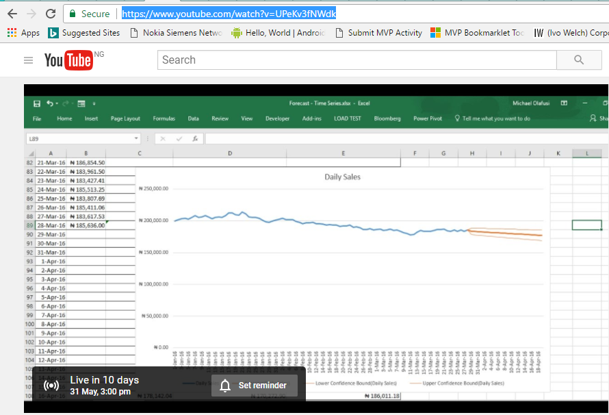Click the Name Box showing L89

80,139
